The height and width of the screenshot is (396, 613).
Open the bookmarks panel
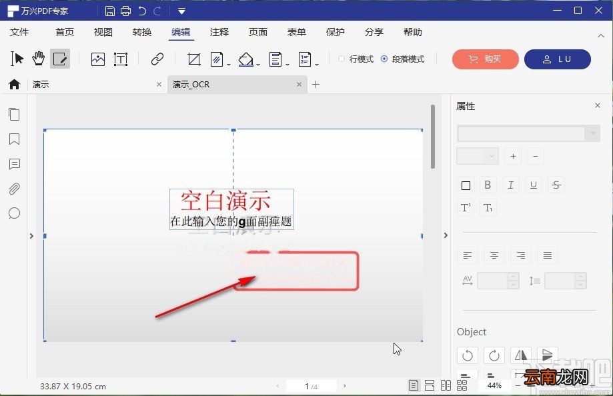14,139
